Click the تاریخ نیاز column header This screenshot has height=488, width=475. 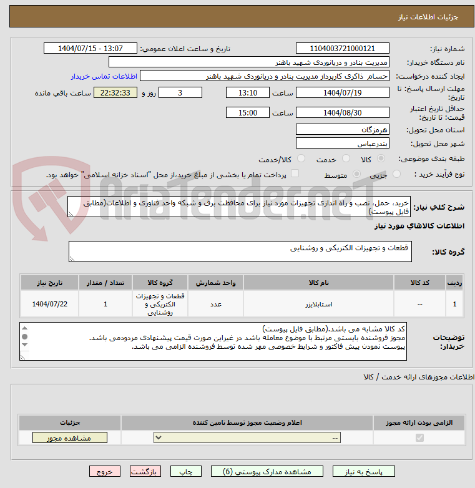point(50,283)
